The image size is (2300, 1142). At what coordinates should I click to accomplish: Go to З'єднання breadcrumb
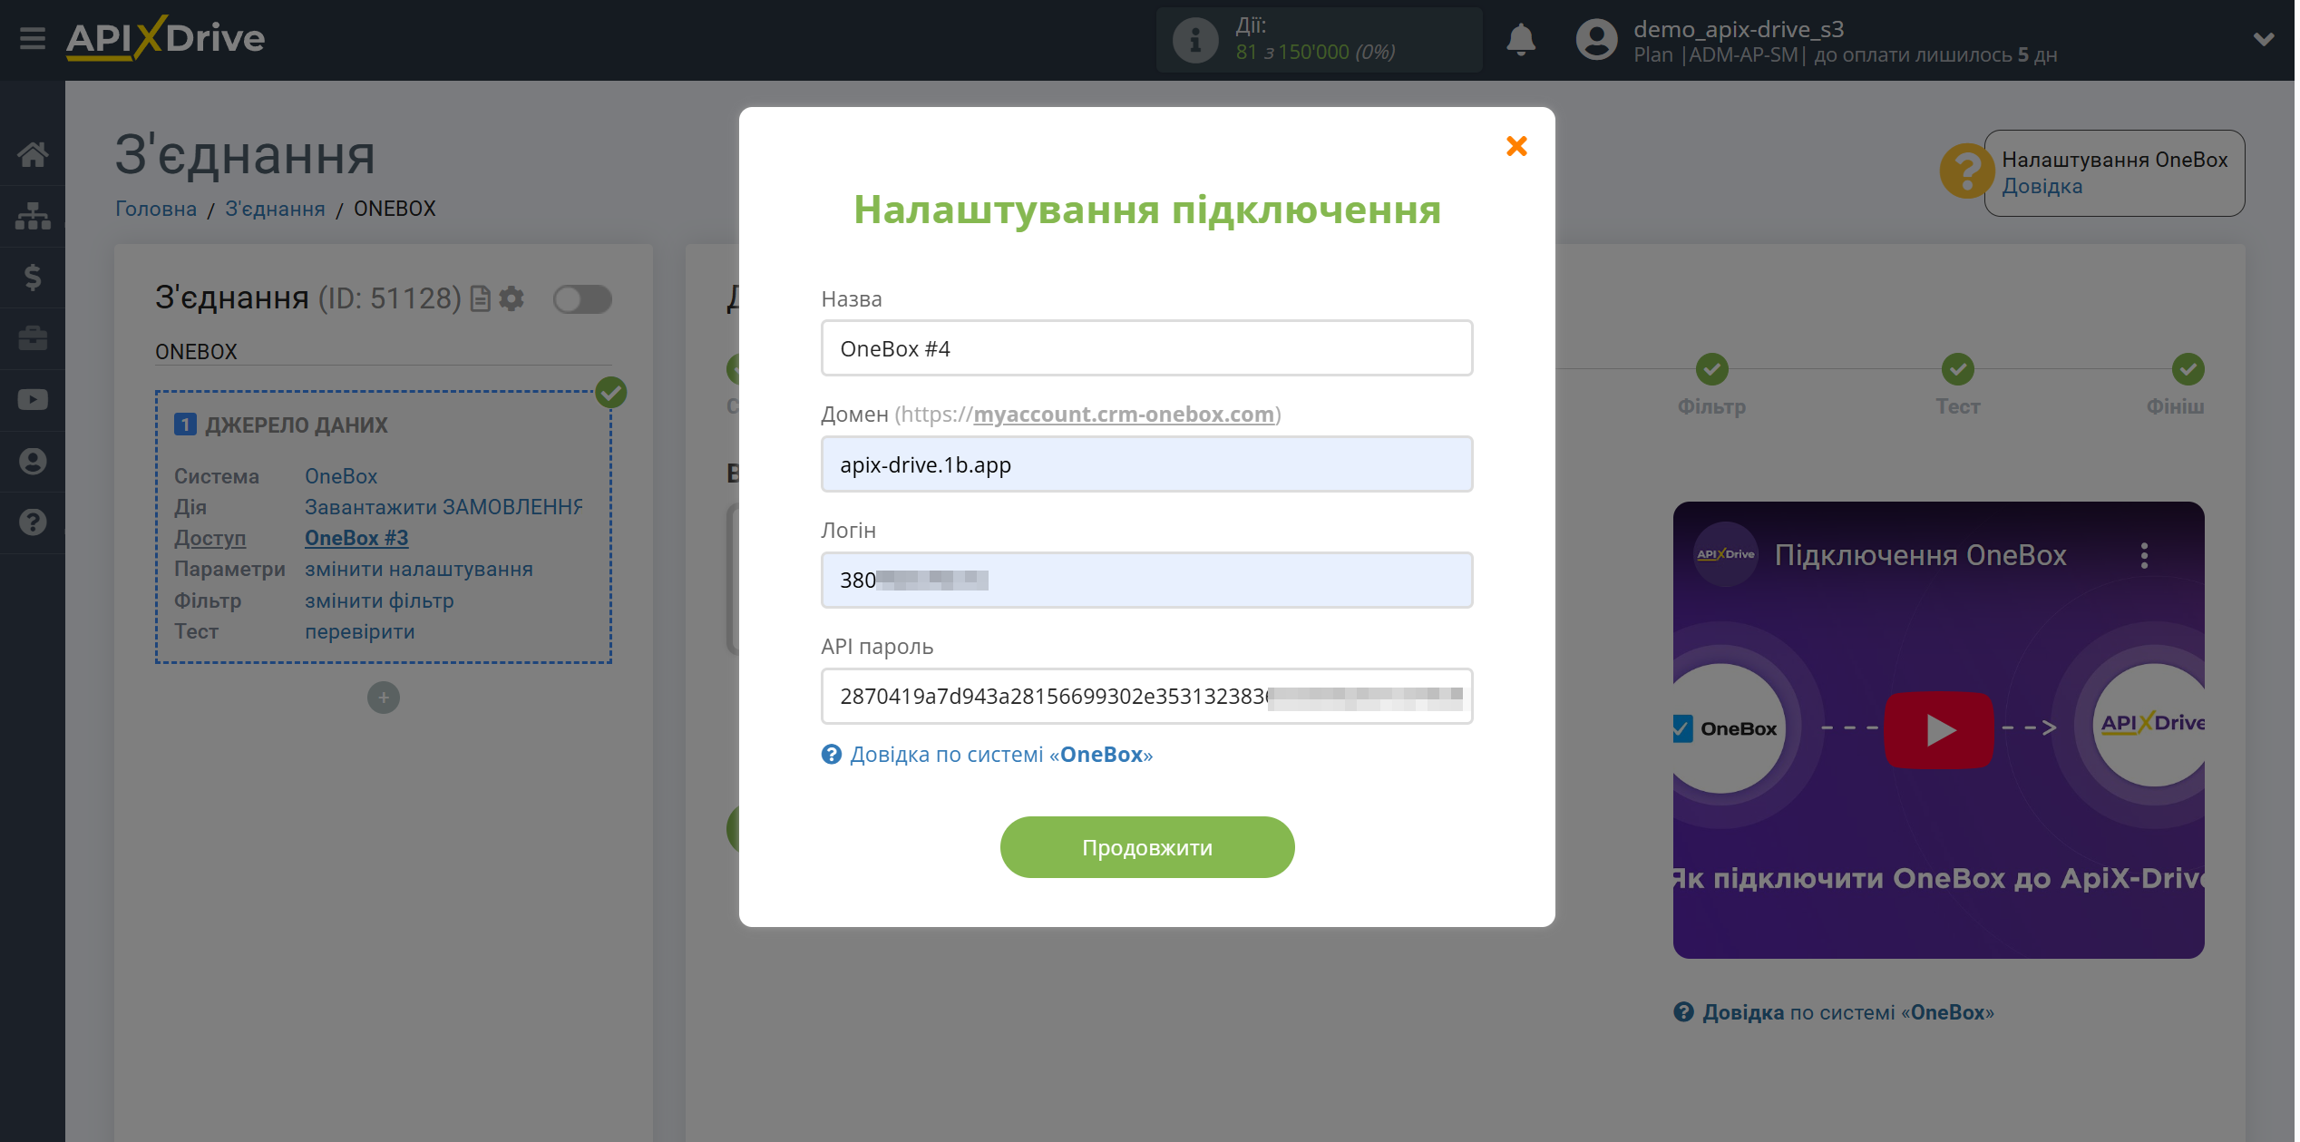click(275, 209)
